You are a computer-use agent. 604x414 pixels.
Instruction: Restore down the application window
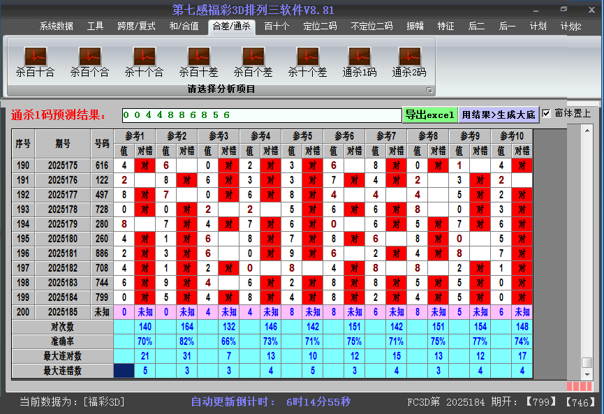pyautogui.click(x=564, y=9)
